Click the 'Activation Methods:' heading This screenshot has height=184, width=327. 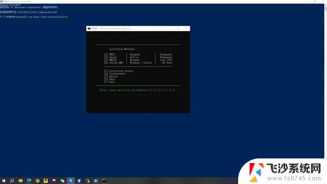[122, 49]
